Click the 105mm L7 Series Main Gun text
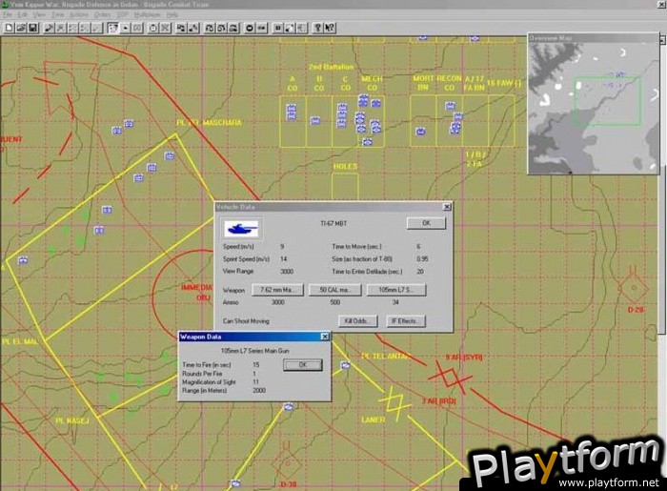The width and height of the screenshot is (667, 491). point(254,351)
